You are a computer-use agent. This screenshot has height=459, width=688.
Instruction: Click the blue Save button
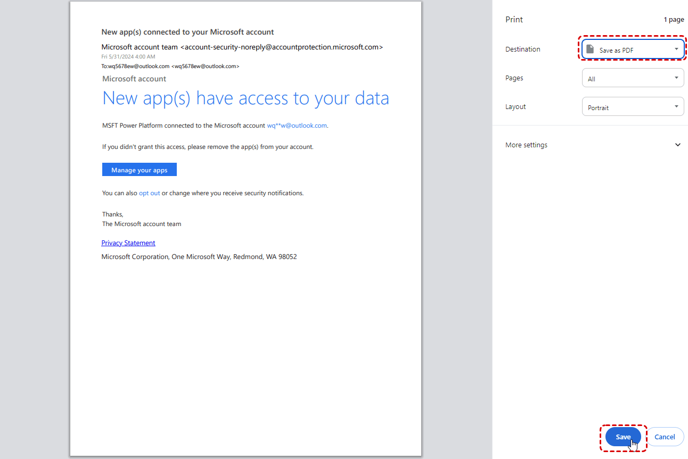623,437
